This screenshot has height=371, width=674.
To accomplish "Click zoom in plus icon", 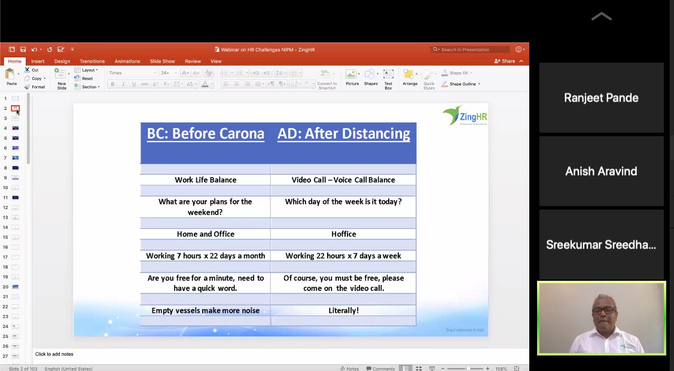I will (487, 369).
